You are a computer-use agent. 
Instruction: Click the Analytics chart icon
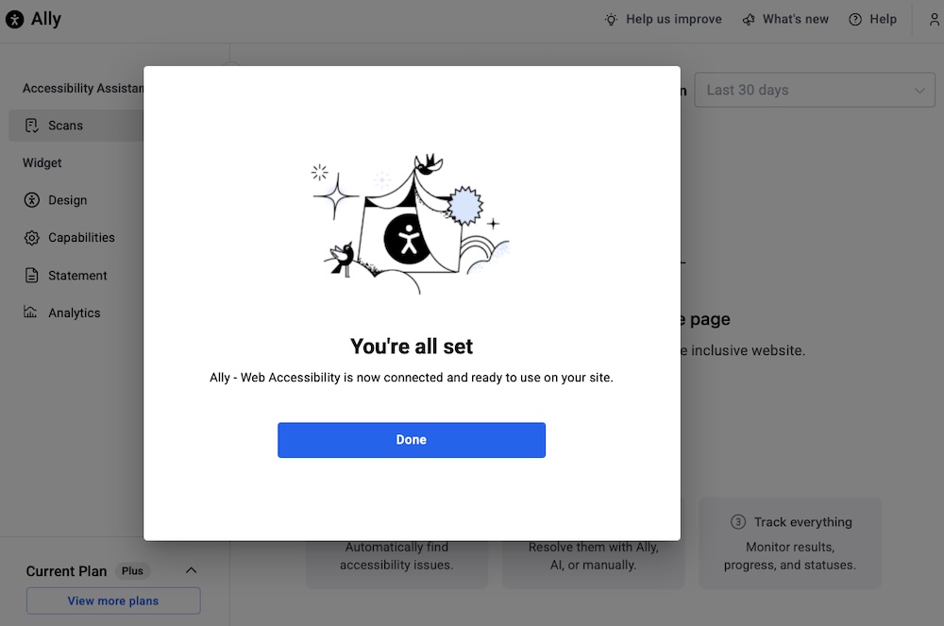coord(32,313)
